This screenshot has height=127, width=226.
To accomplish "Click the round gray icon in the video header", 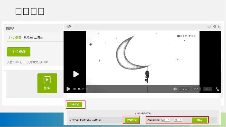I will 215,26.
